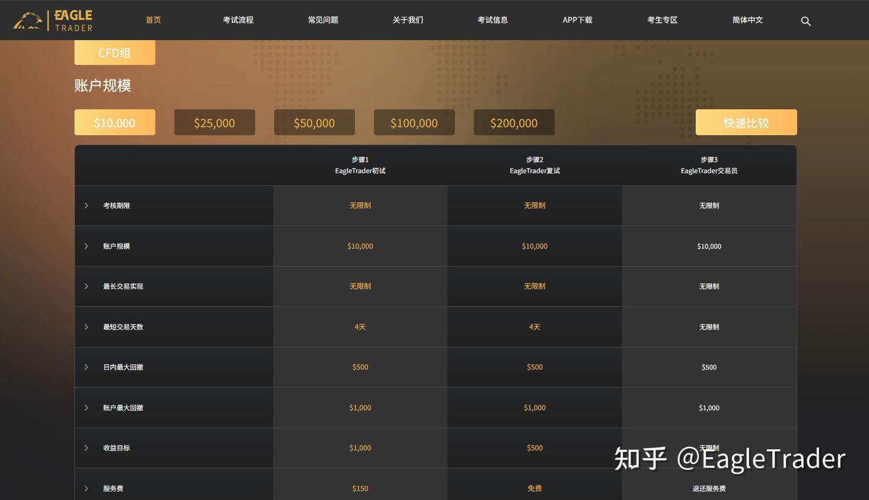869x500 pixels.
Task: Expand the 最长交易实现 row chevron
Action: coord(86,286)
